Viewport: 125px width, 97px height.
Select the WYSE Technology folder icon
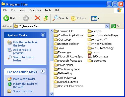click(x=90, y=48)
